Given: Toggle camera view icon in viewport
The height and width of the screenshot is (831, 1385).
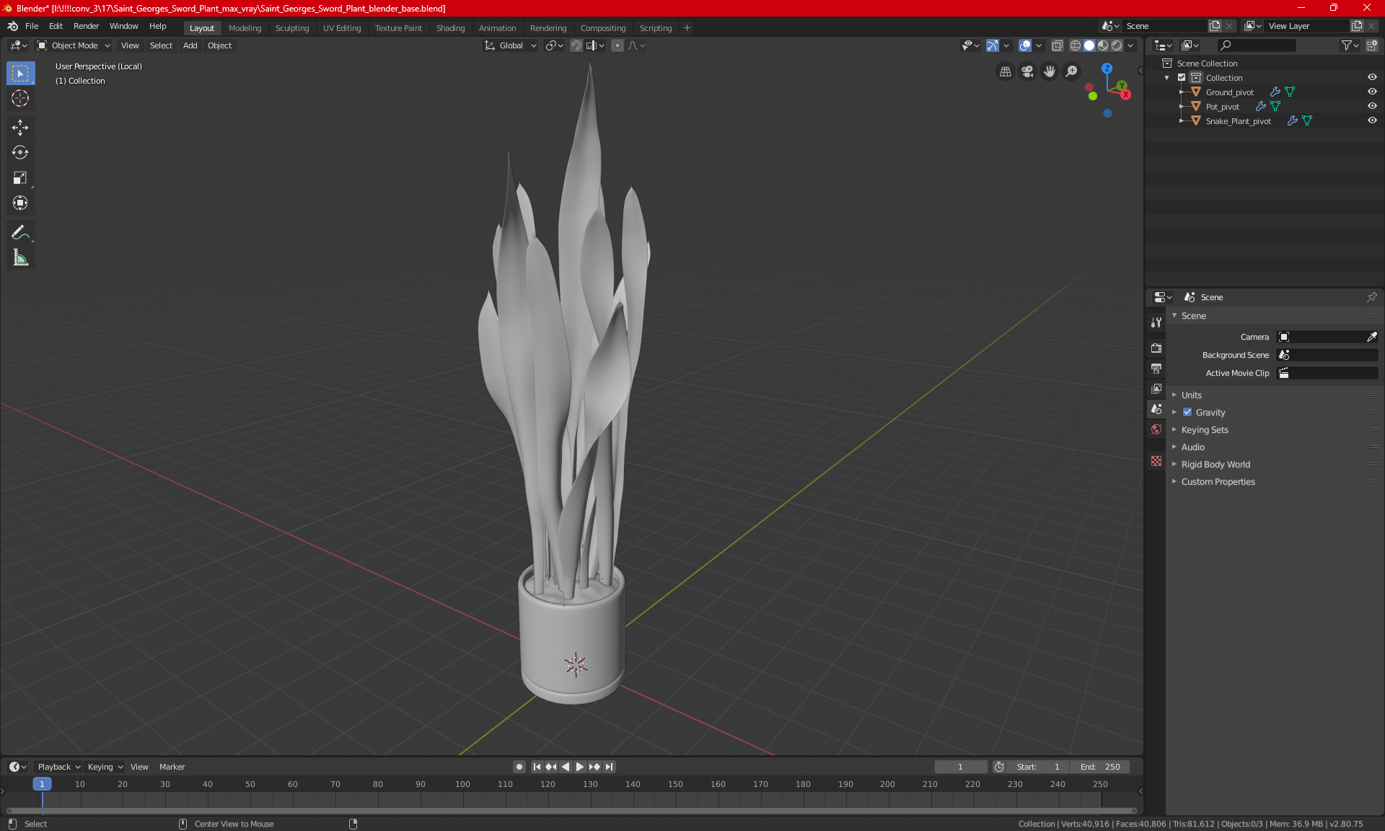Looking at the screenshot, I should (x=1027, y=71).
